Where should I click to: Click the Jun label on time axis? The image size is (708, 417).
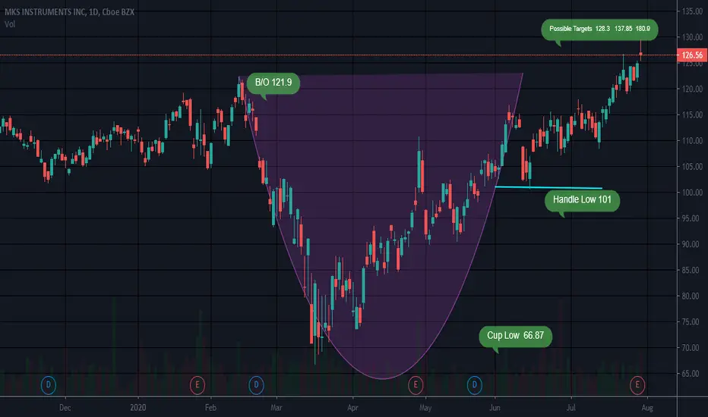pos(495,408)
